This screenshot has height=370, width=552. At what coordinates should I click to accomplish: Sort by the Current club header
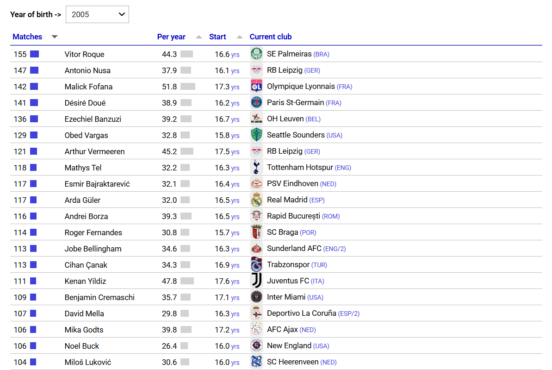pos(271,37)
